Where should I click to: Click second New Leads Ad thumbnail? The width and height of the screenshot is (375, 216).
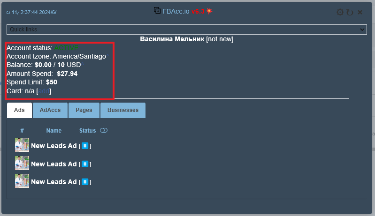pyautogui.click(x=22, y=164)
